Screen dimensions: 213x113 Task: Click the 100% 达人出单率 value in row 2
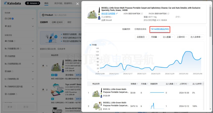point(195,106)
